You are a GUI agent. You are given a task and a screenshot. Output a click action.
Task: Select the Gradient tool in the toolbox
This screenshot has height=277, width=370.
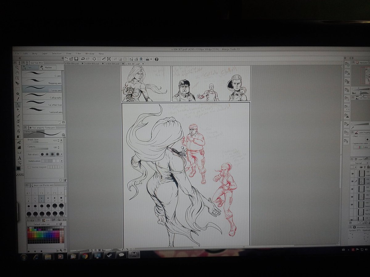19,147
